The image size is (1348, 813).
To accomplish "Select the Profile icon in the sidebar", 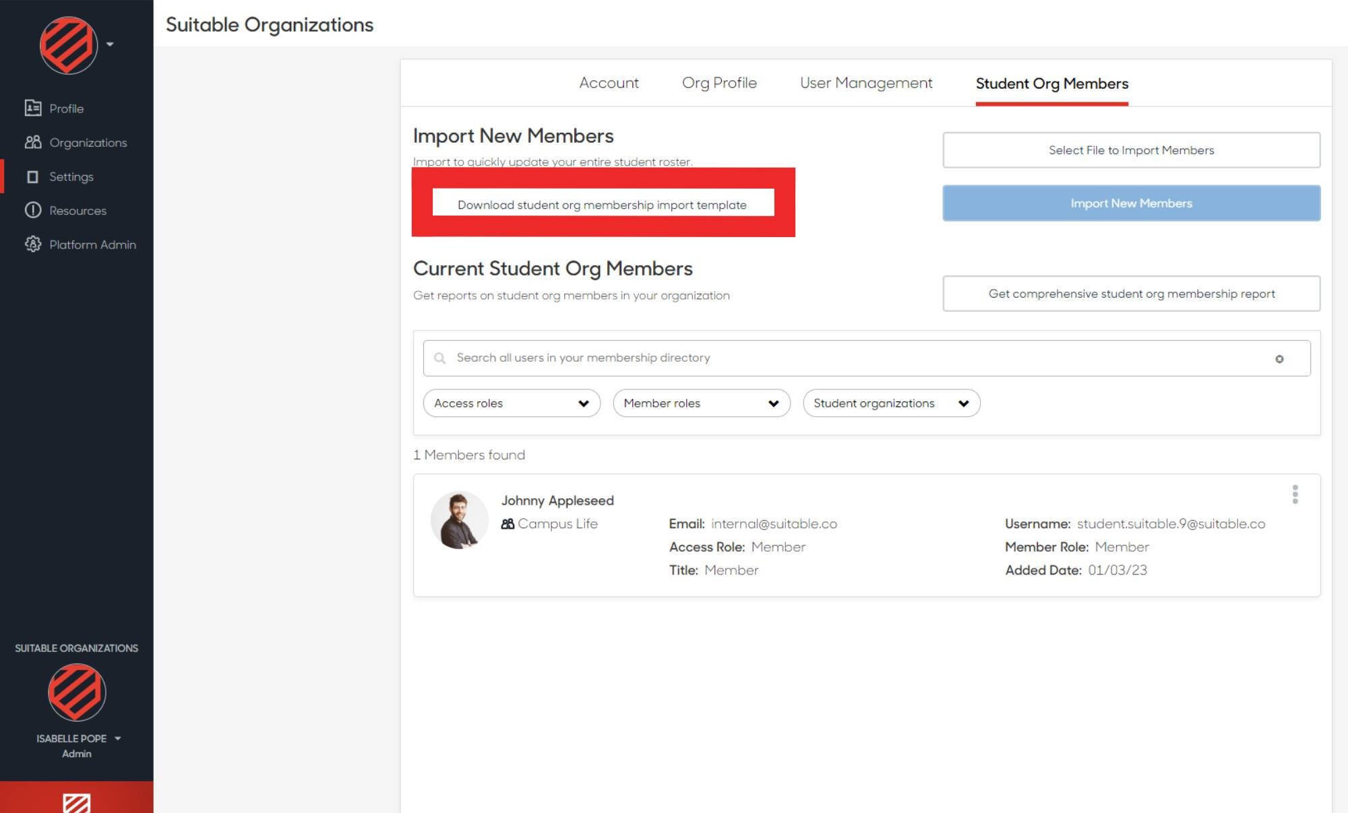I will point(32,108).
